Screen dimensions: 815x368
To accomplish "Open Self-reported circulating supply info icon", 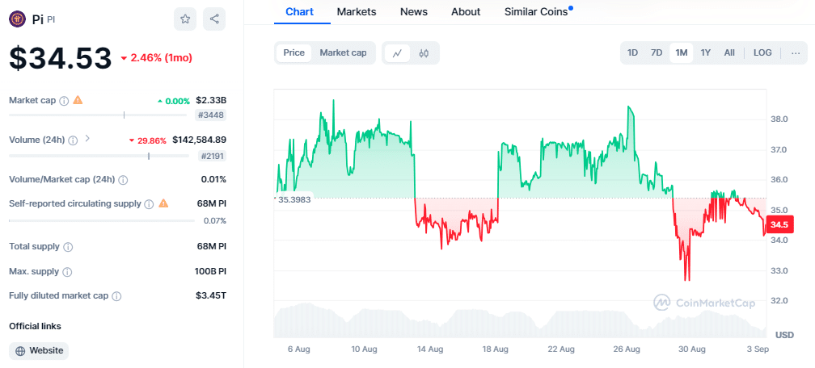I will pyautogui.click(x=149, y=204).
